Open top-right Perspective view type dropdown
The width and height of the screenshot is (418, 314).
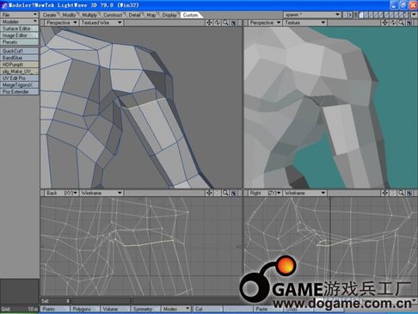(x=265, y=22)
